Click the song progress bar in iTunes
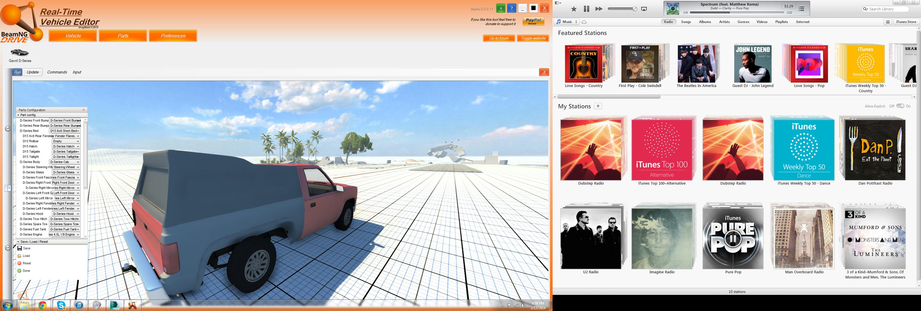Screen dimensions: 921x311 pos(737,12)
